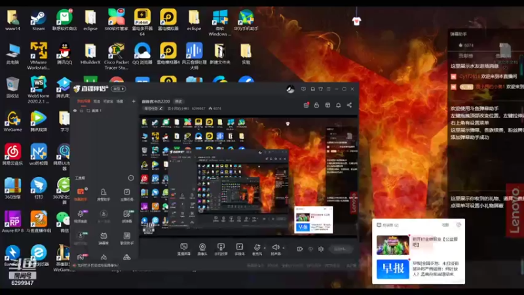Click the notification bell icon

pos(338,105)
